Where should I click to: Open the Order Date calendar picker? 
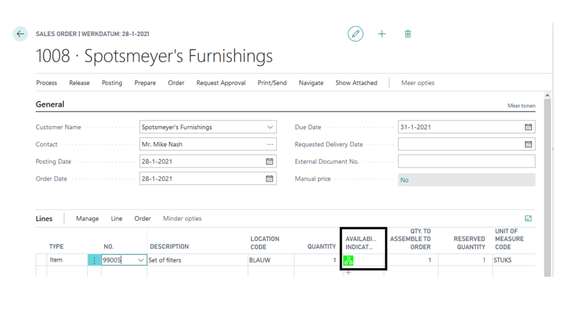(x=270, y=178)
